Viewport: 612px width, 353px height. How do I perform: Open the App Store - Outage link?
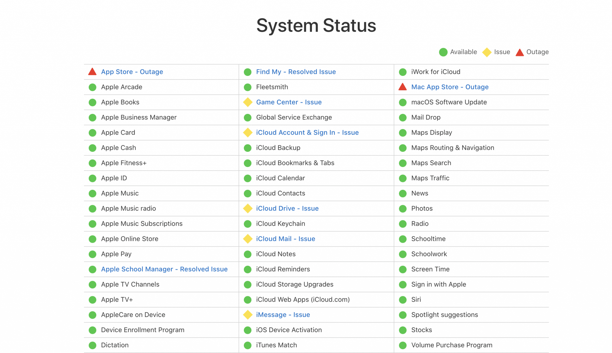132,72
